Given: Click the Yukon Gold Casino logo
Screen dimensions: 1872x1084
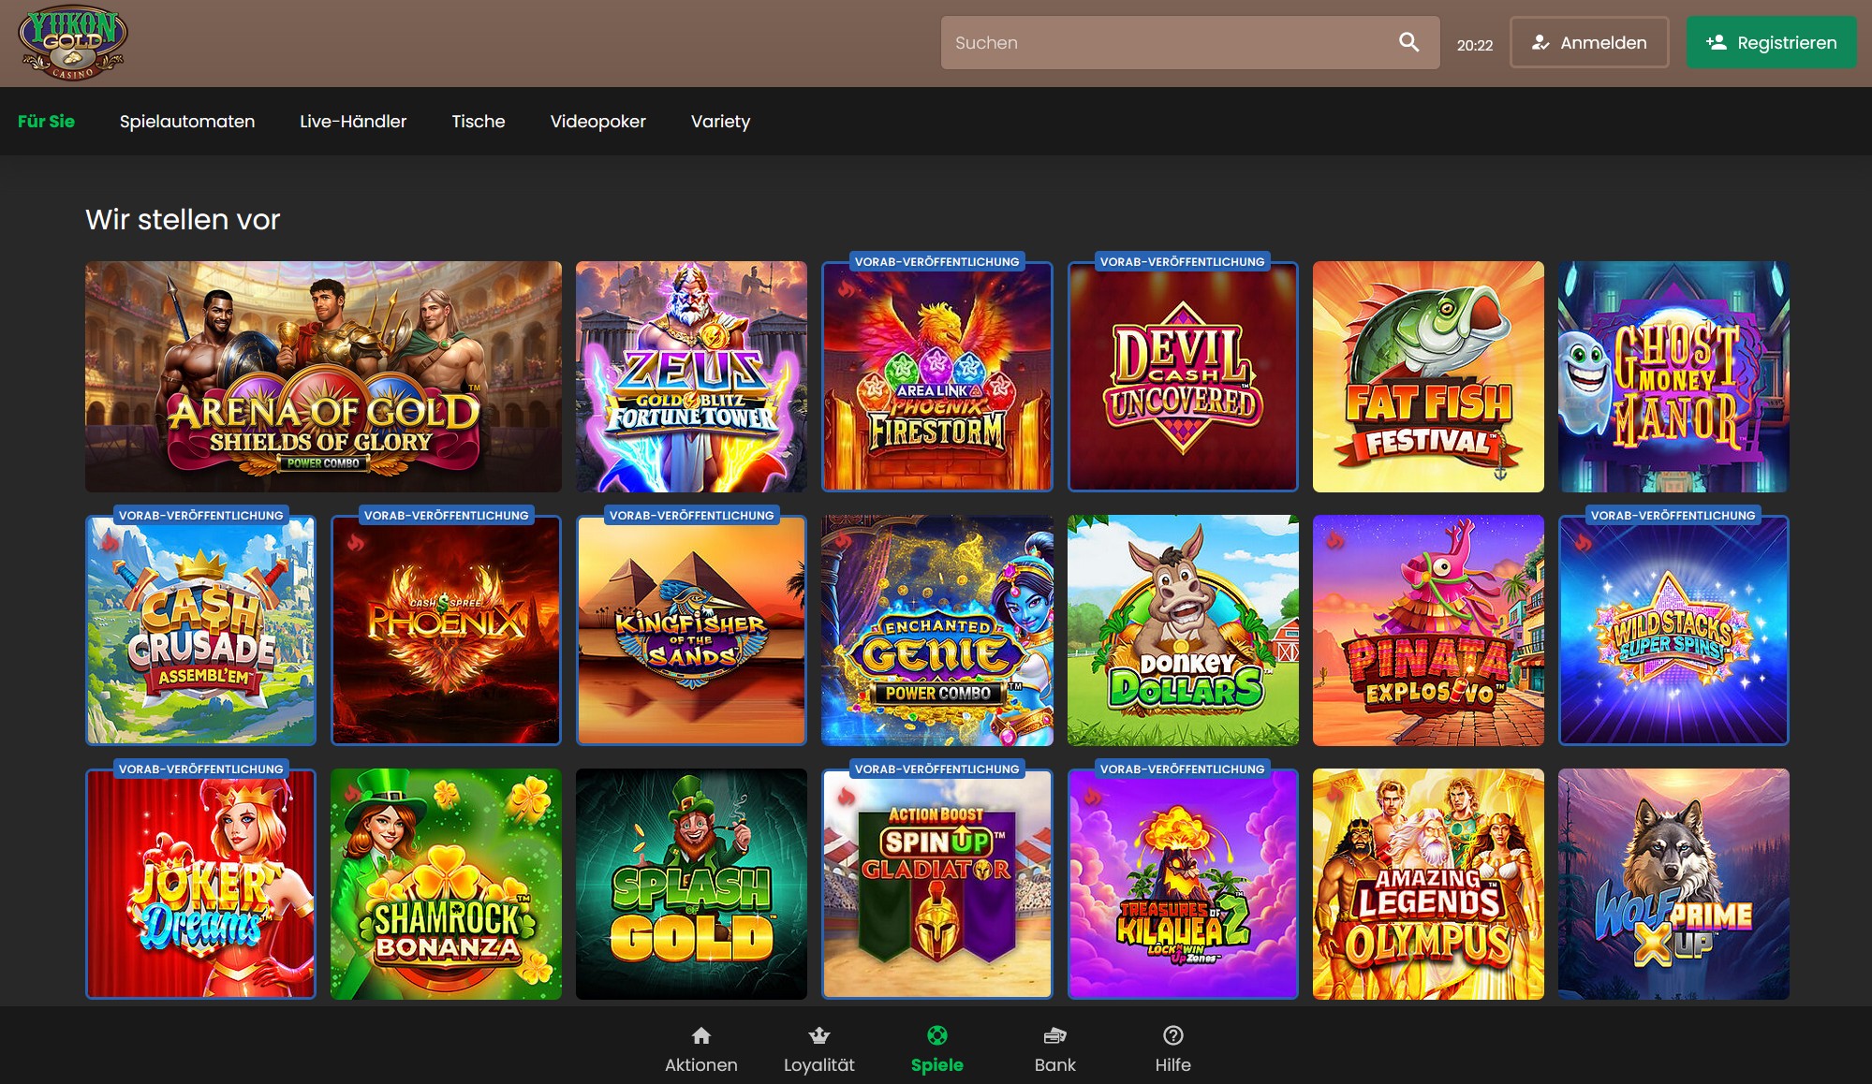Looking at the screenshot, I should click(73, 43).
